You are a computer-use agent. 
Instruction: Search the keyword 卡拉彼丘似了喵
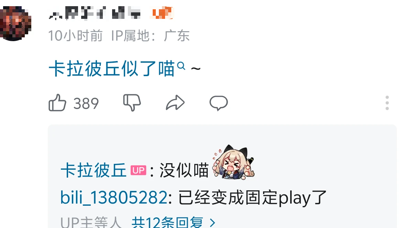pyautogui.click(x=112, y=69)
